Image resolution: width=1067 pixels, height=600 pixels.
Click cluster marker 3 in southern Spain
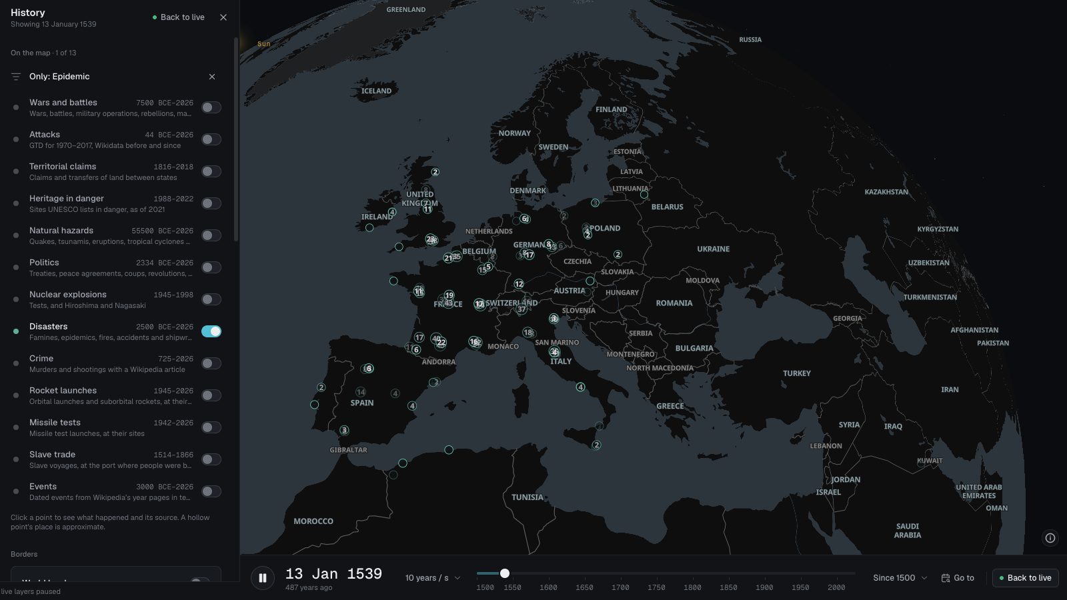pos(344,430)
